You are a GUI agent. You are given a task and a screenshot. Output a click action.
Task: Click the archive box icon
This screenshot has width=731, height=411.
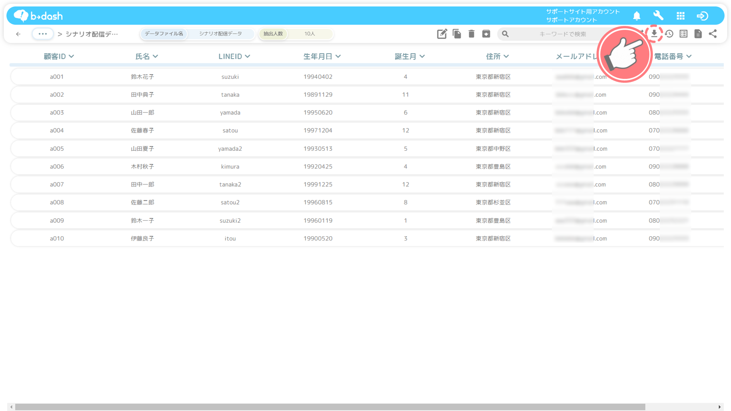point(486,34)
